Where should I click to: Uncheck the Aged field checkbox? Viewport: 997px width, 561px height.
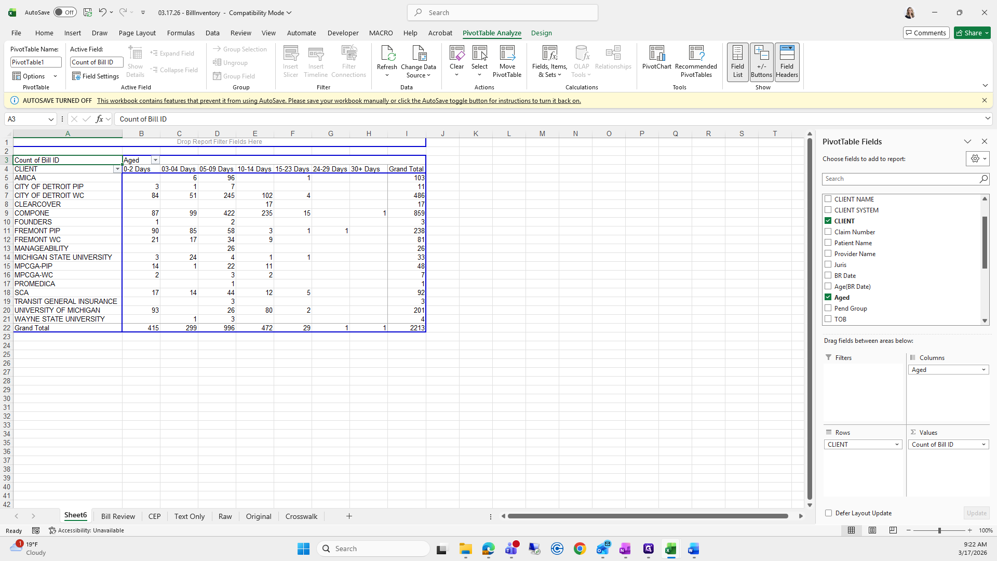coord(828,297)
